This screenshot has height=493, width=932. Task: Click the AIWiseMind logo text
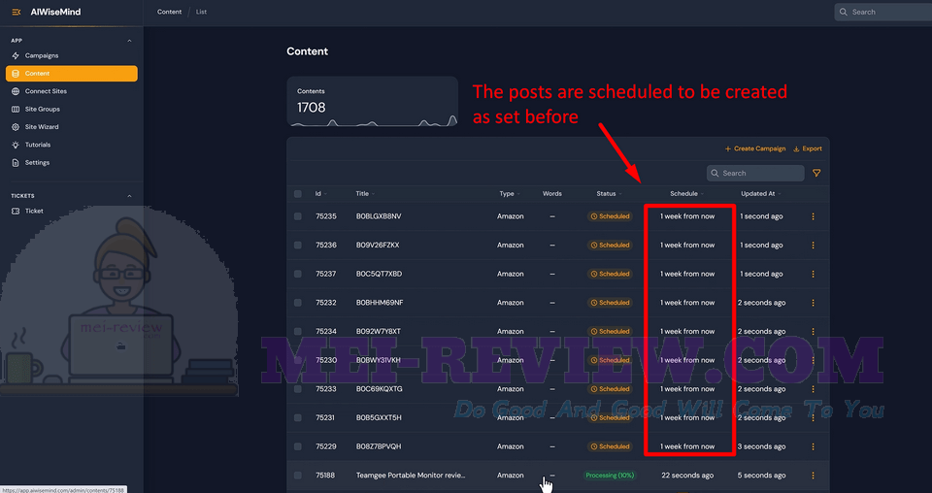click(x=55, y=12)
